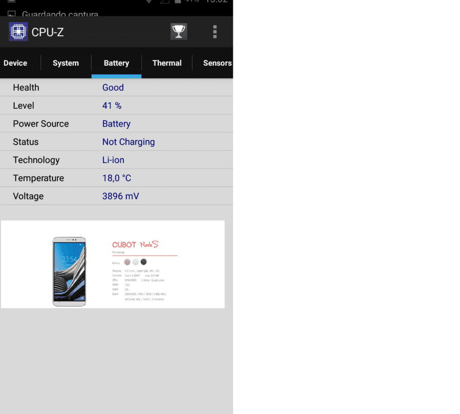
Task: Select the '41 %' level value
Action: (112, 105)
